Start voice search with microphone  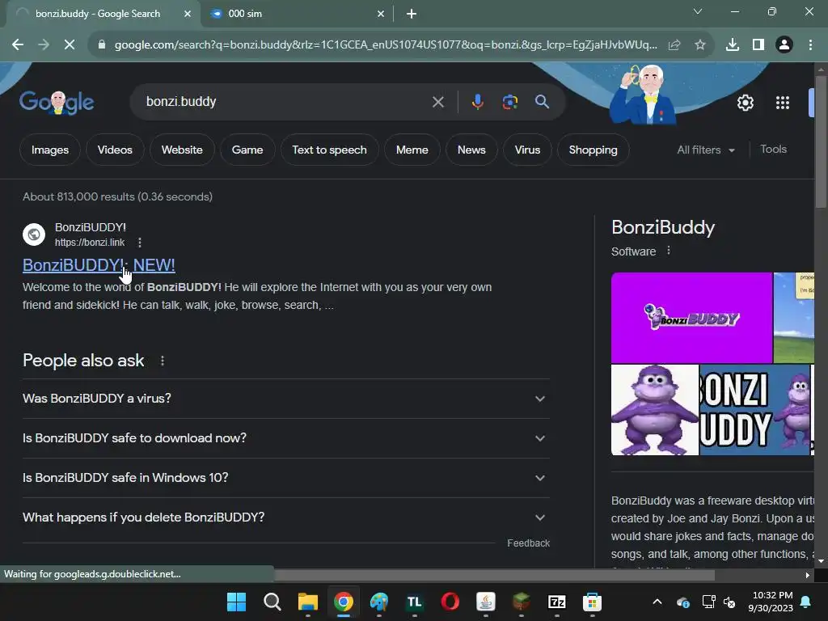pyautogui.click(x=477, y=102)
